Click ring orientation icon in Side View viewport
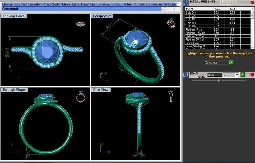255x163 pixels. pos(171,96)
